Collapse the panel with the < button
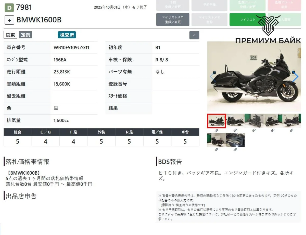The width and height of the screenshot is (306, 235). point(194,35)
